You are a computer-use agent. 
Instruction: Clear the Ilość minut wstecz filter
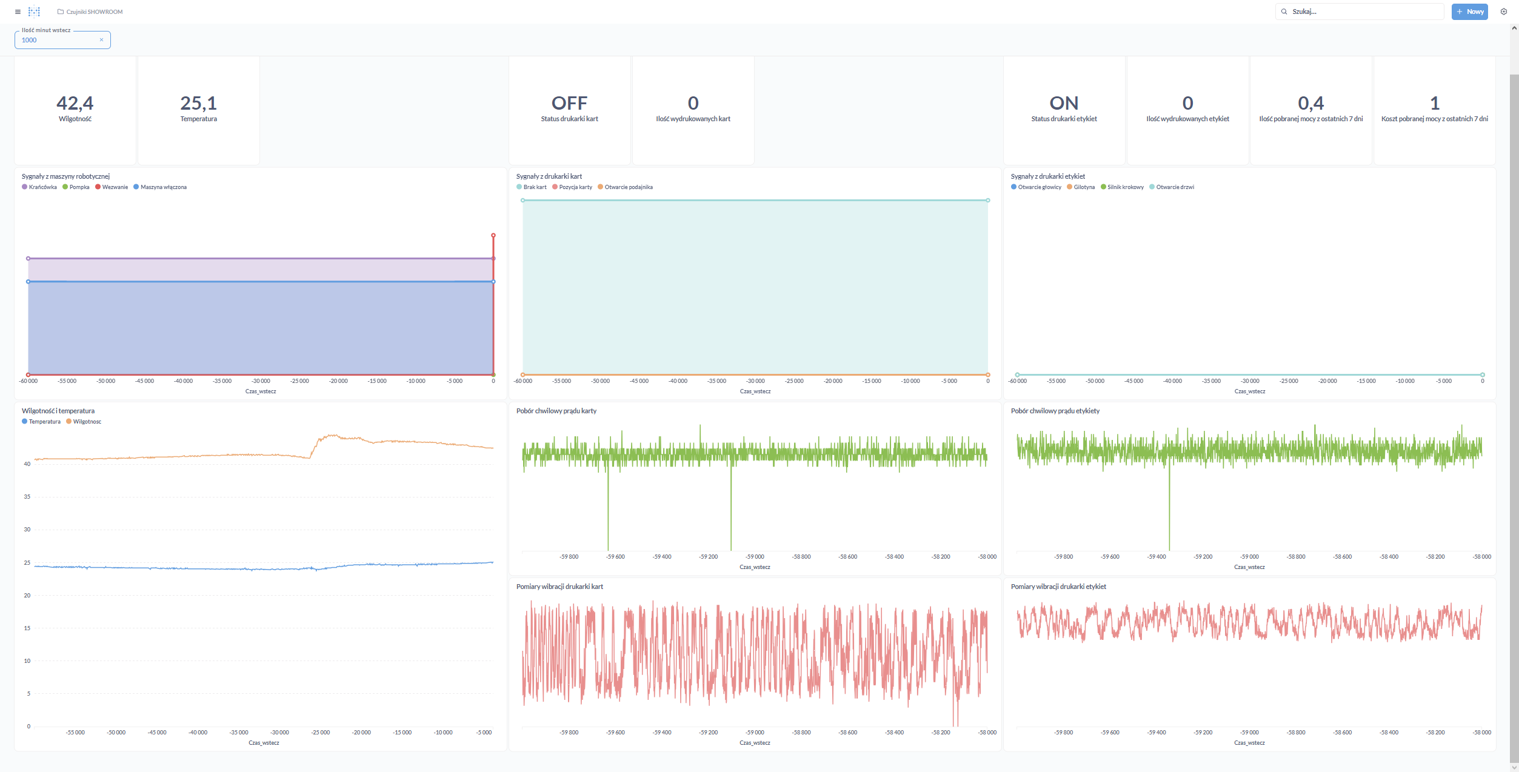click(101, 40)
